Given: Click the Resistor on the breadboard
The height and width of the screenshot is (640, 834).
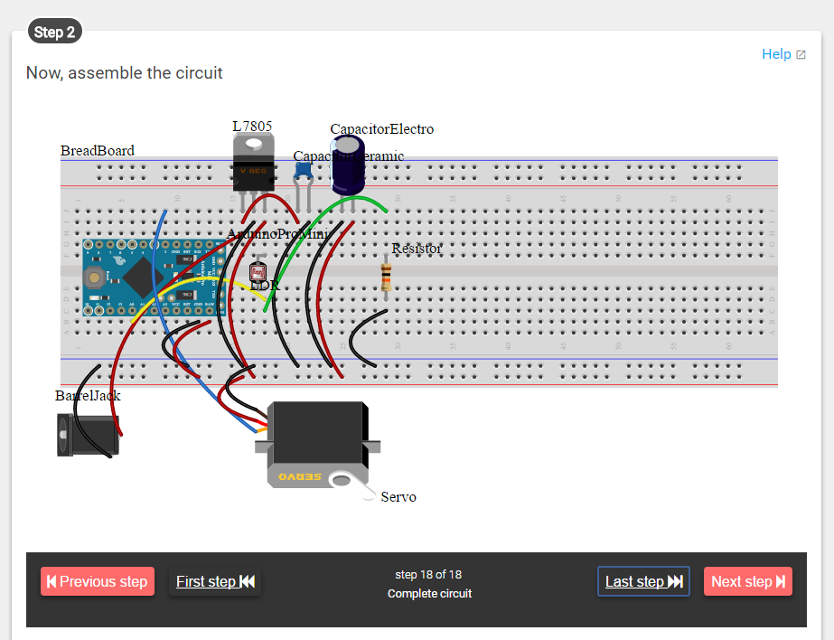Looking at the screenshot, I should click(x=386, y=278).
